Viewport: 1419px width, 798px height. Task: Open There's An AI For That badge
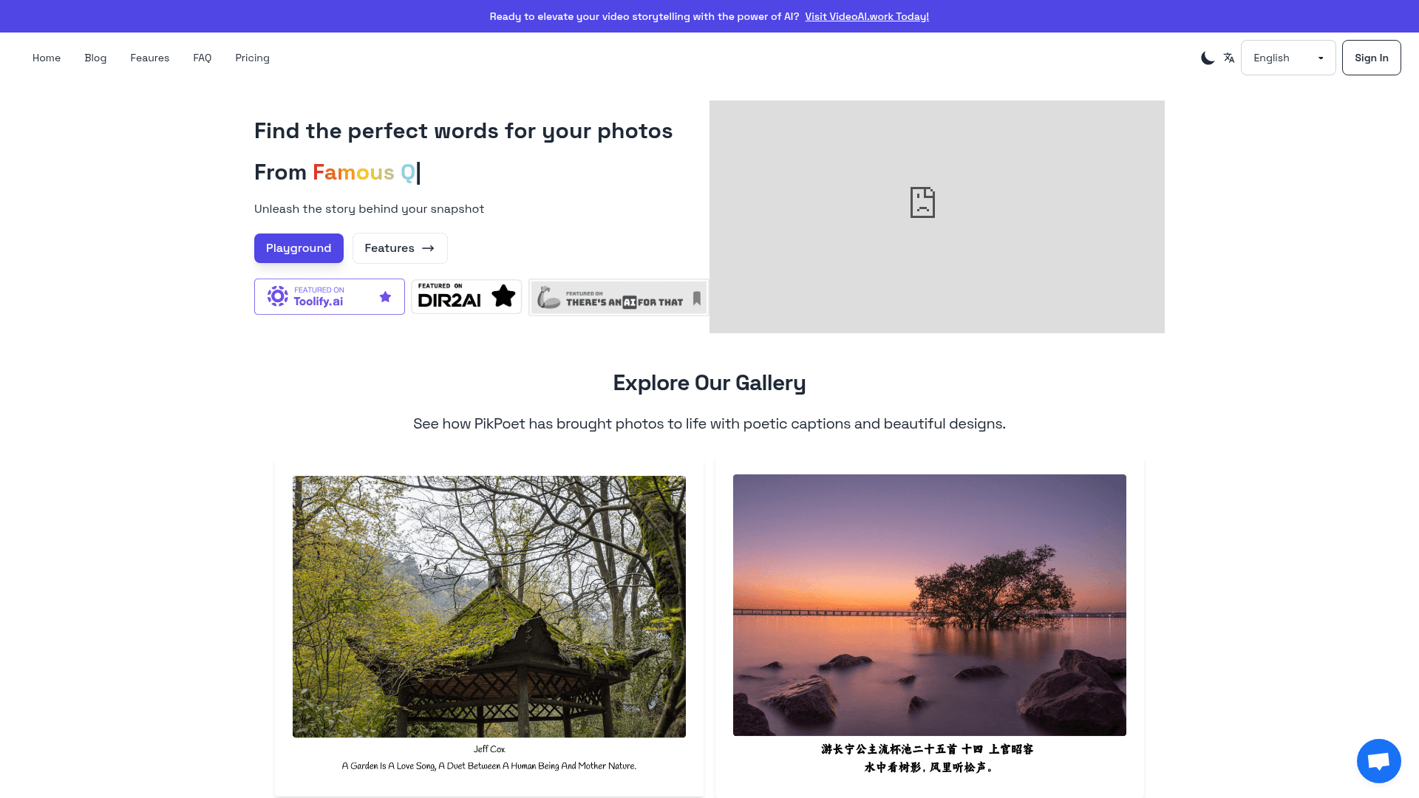(x=619, y=297)
